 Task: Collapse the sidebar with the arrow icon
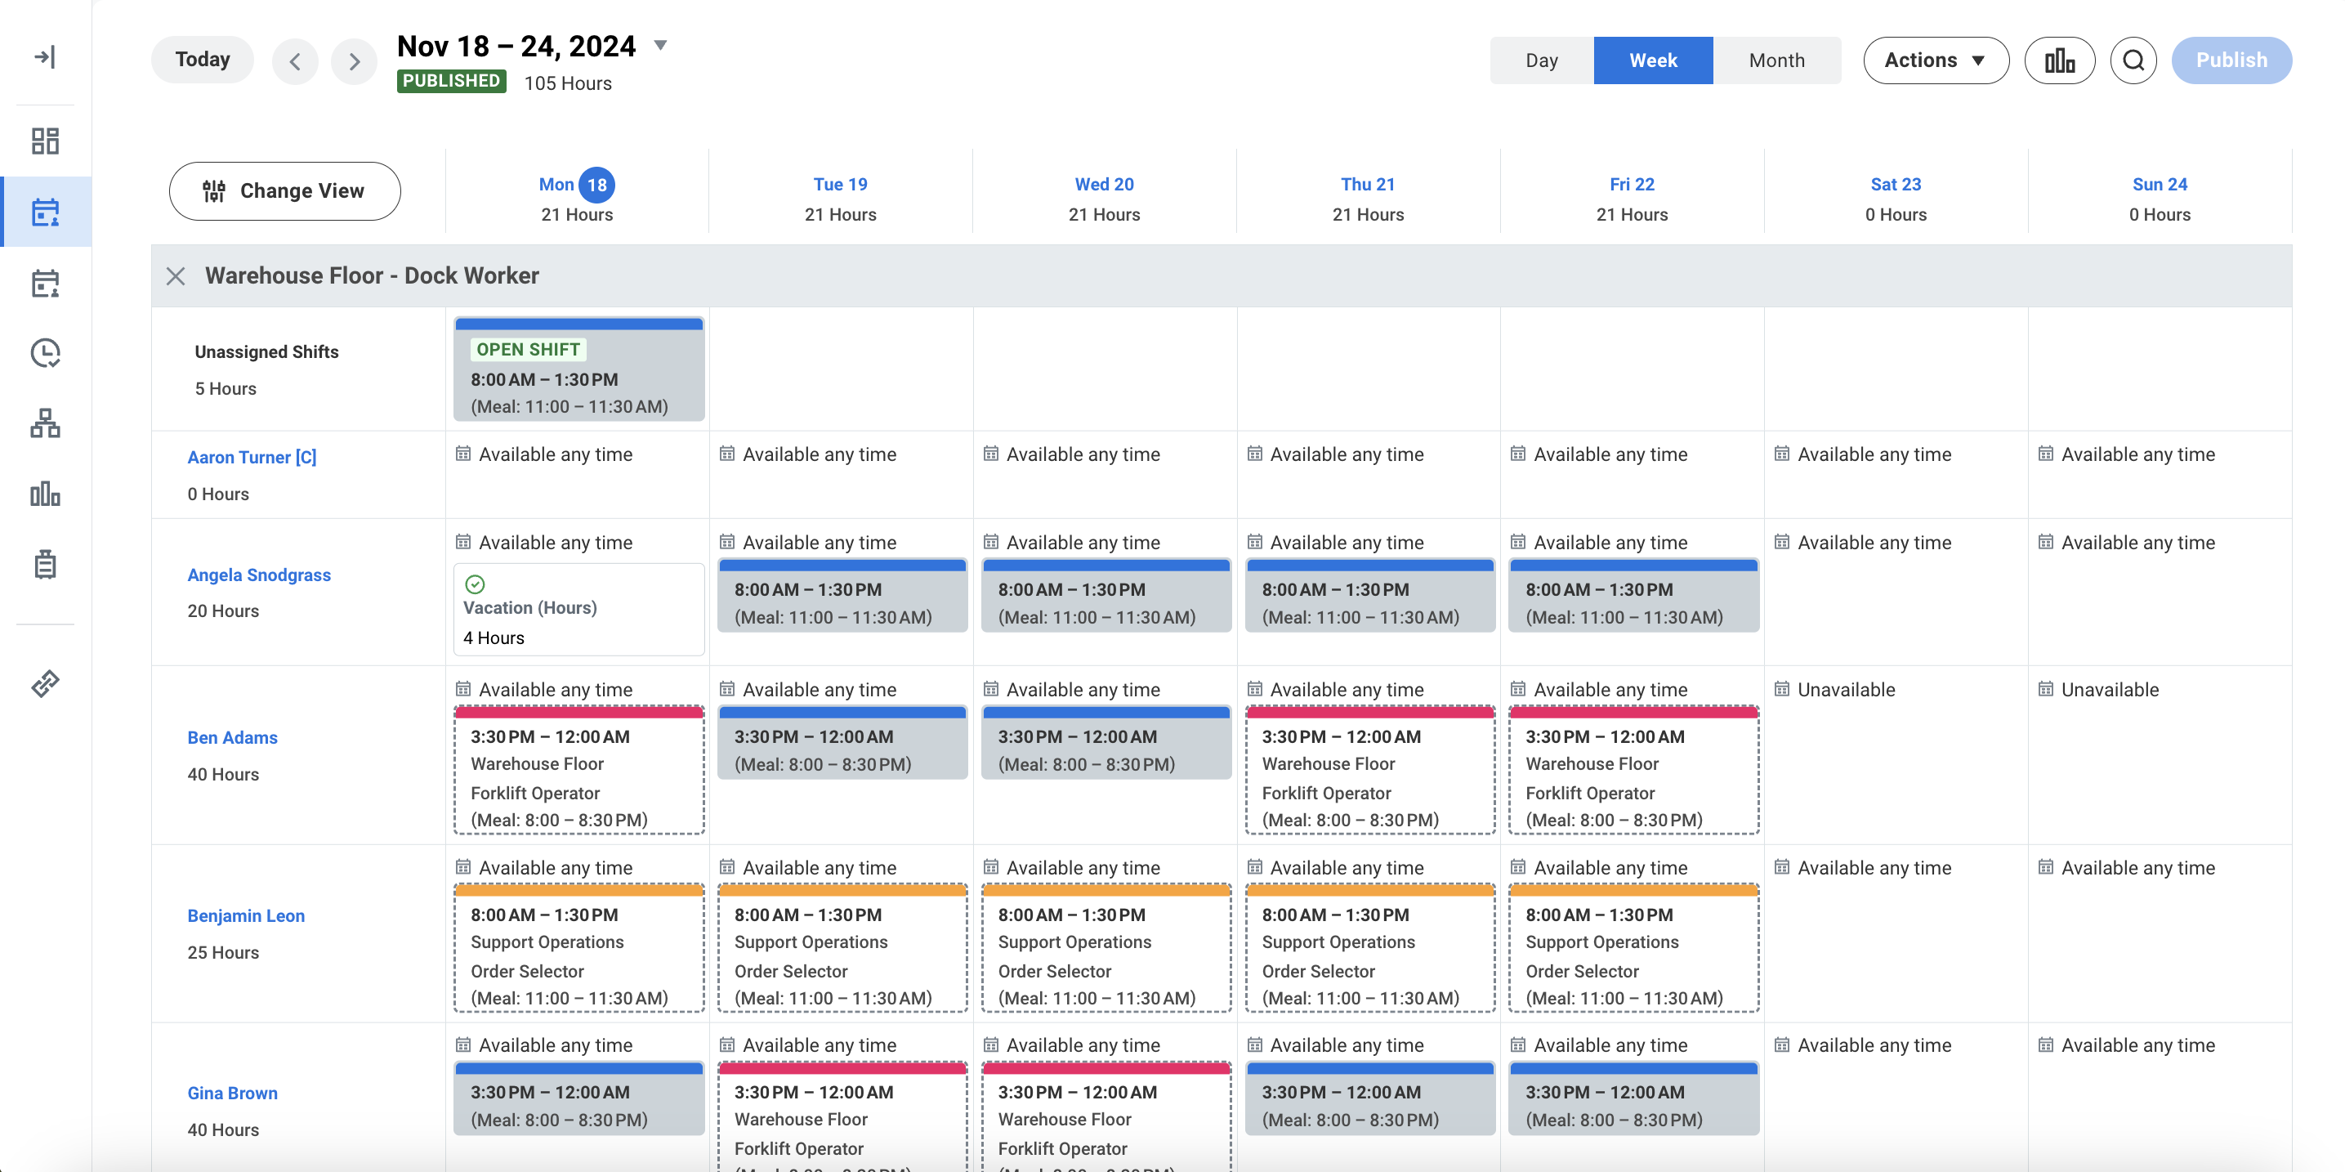tap(46, 56)
